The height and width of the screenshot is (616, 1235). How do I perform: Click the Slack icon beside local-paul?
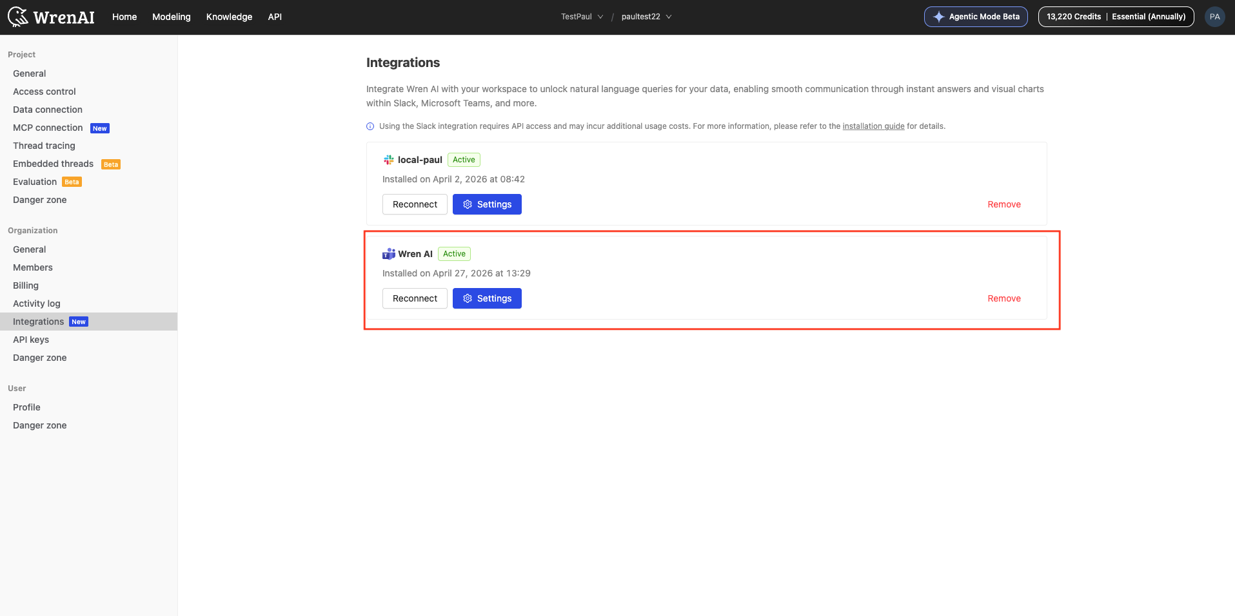[x=388, y=160]
